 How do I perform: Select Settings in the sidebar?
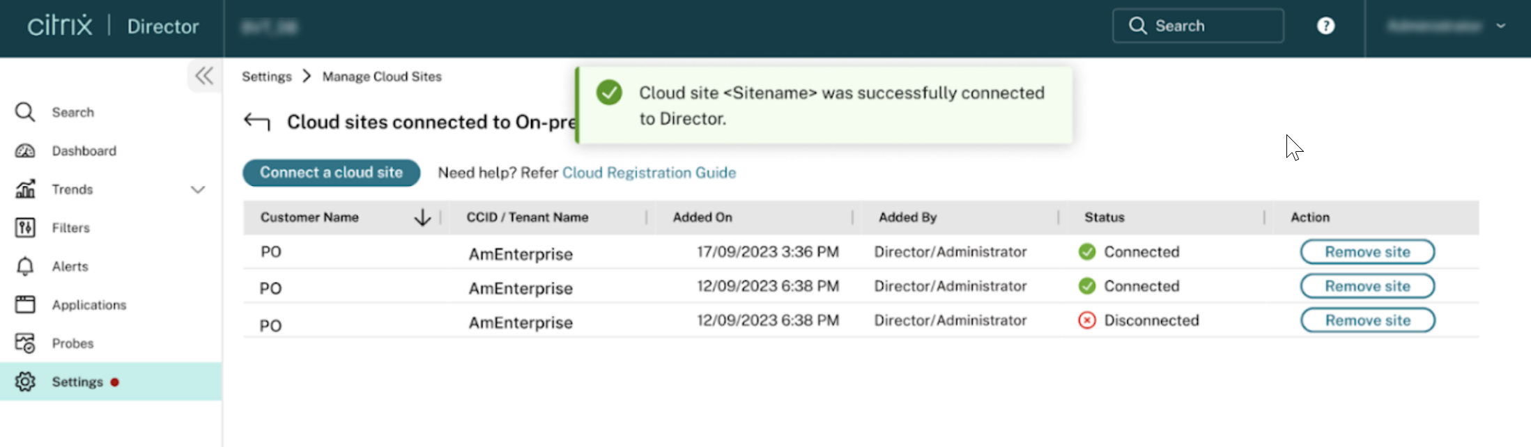click(x=77, y=382)
